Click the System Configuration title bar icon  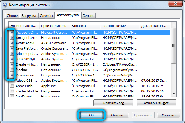click(x=5, y=5)
